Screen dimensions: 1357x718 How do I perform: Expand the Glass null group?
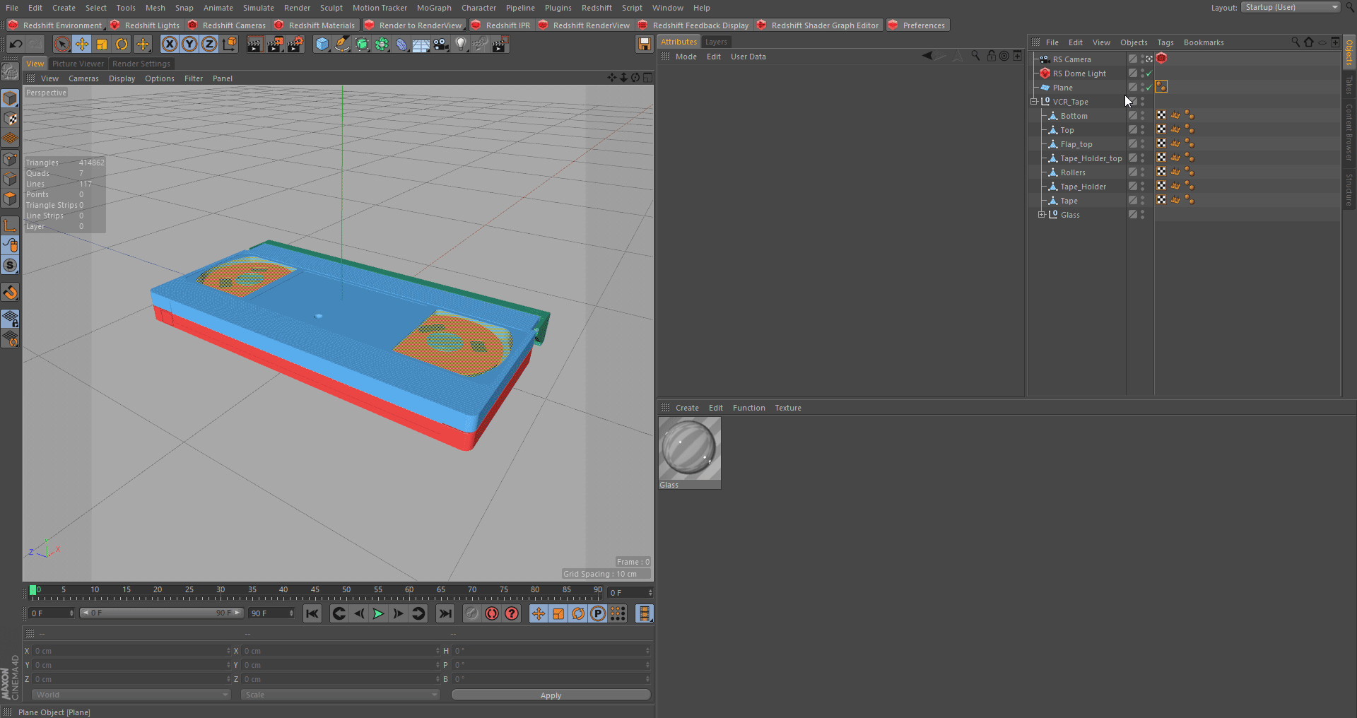coord(1042,215)
